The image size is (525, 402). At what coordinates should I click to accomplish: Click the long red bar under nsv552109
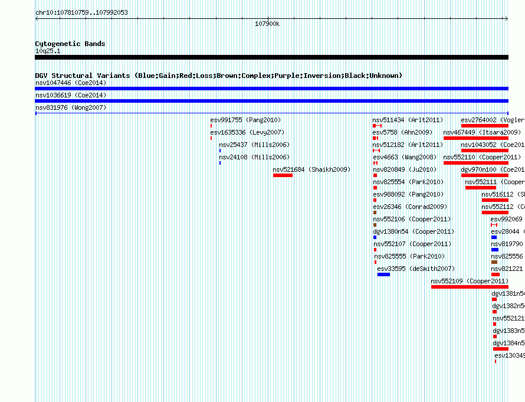pyautogui.click(x=470, y=287)
